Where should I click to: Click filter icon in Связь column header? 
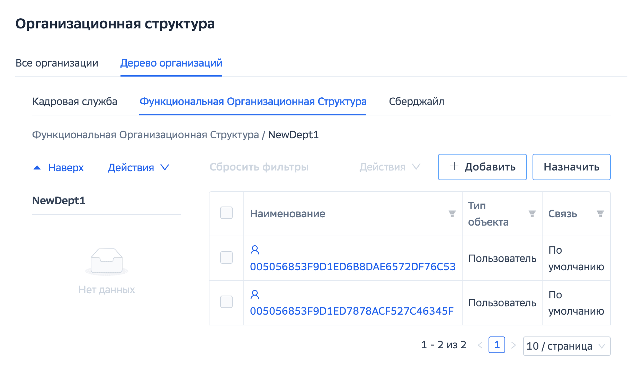(600, 214)
